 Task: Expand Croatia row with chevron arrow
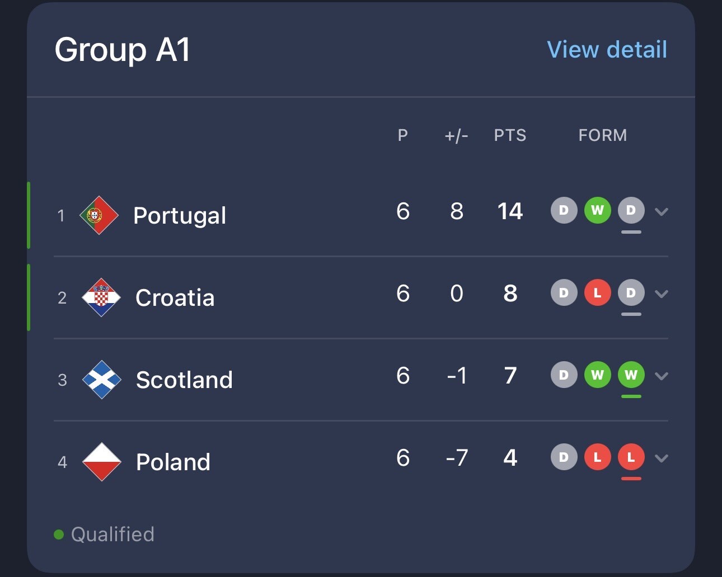(662, 294)
